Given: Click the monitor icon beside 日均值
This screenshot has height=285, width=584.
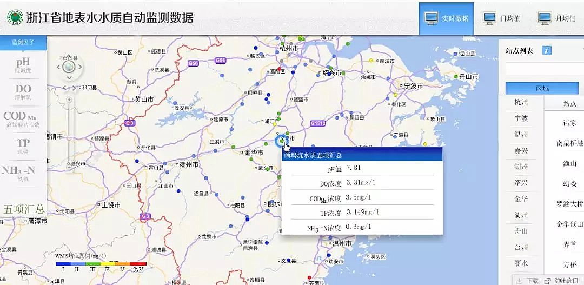Looking at the screenshot, I should tap(489, 18).
